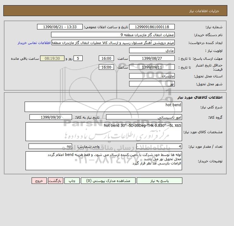The width and height of the screenshot is (234, 226).
Task: Click the شماره نیاز label
Action: 214,27
